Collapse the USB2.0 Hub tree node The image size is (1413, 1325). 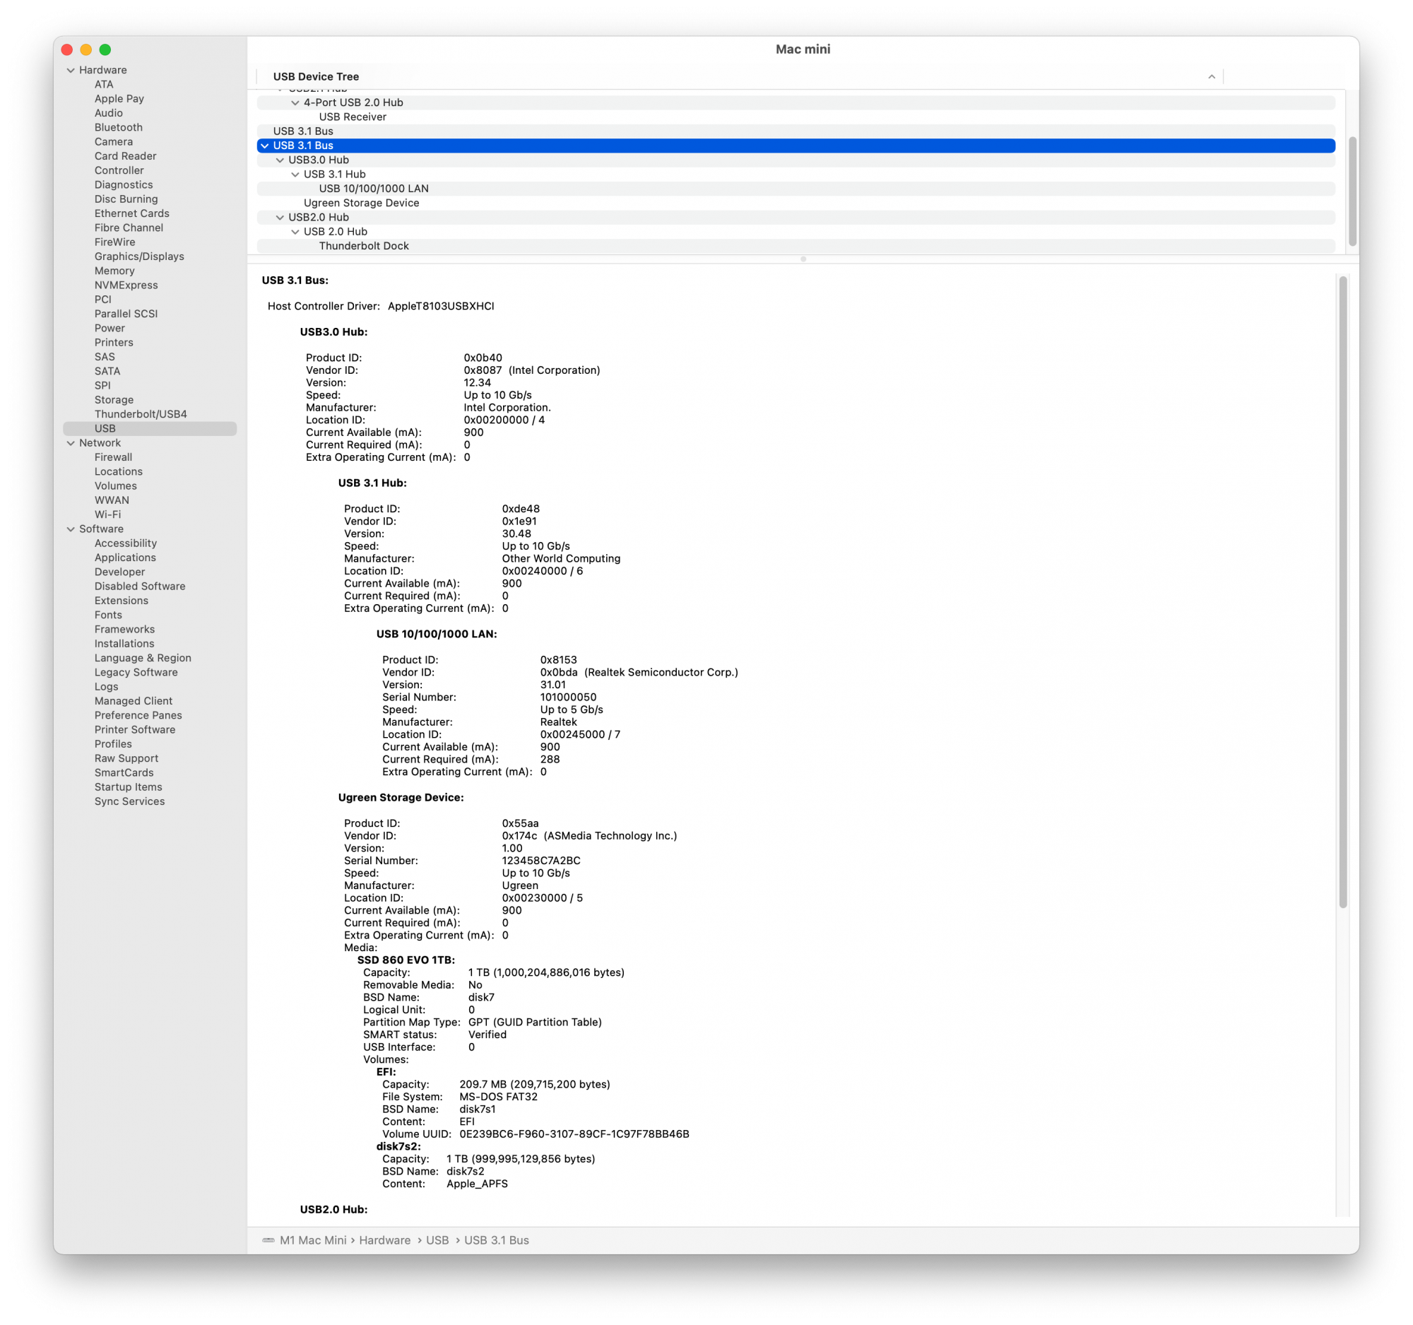coord(280,218)
